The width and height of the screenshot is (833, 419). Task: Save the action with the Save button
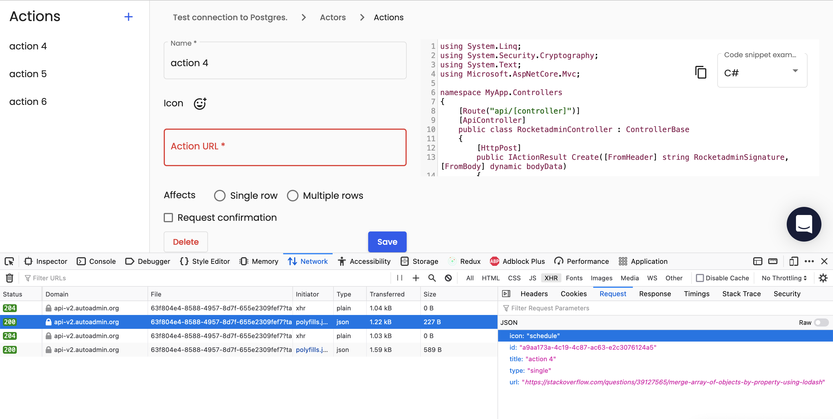pos(387,242)
